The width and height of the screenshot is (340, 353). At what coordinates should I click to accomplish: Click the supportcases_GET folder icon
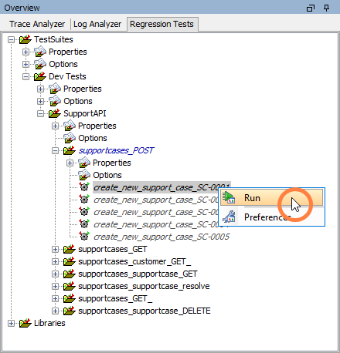pyautogui.click(x=70, y=249)
